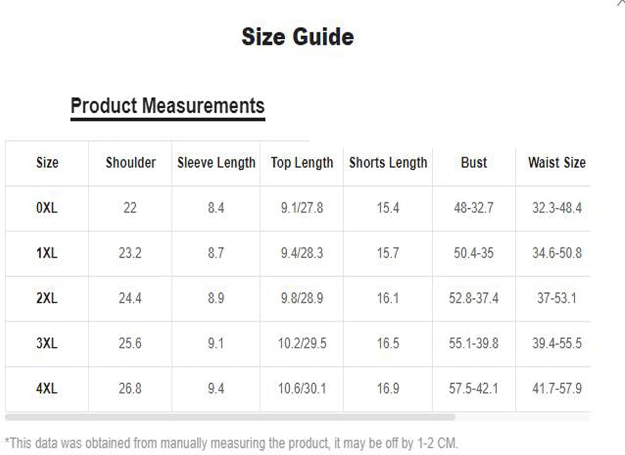Click the horizontal scrollbar under the table
Screen dimensions: 625x455
click(x=230, y=417)
